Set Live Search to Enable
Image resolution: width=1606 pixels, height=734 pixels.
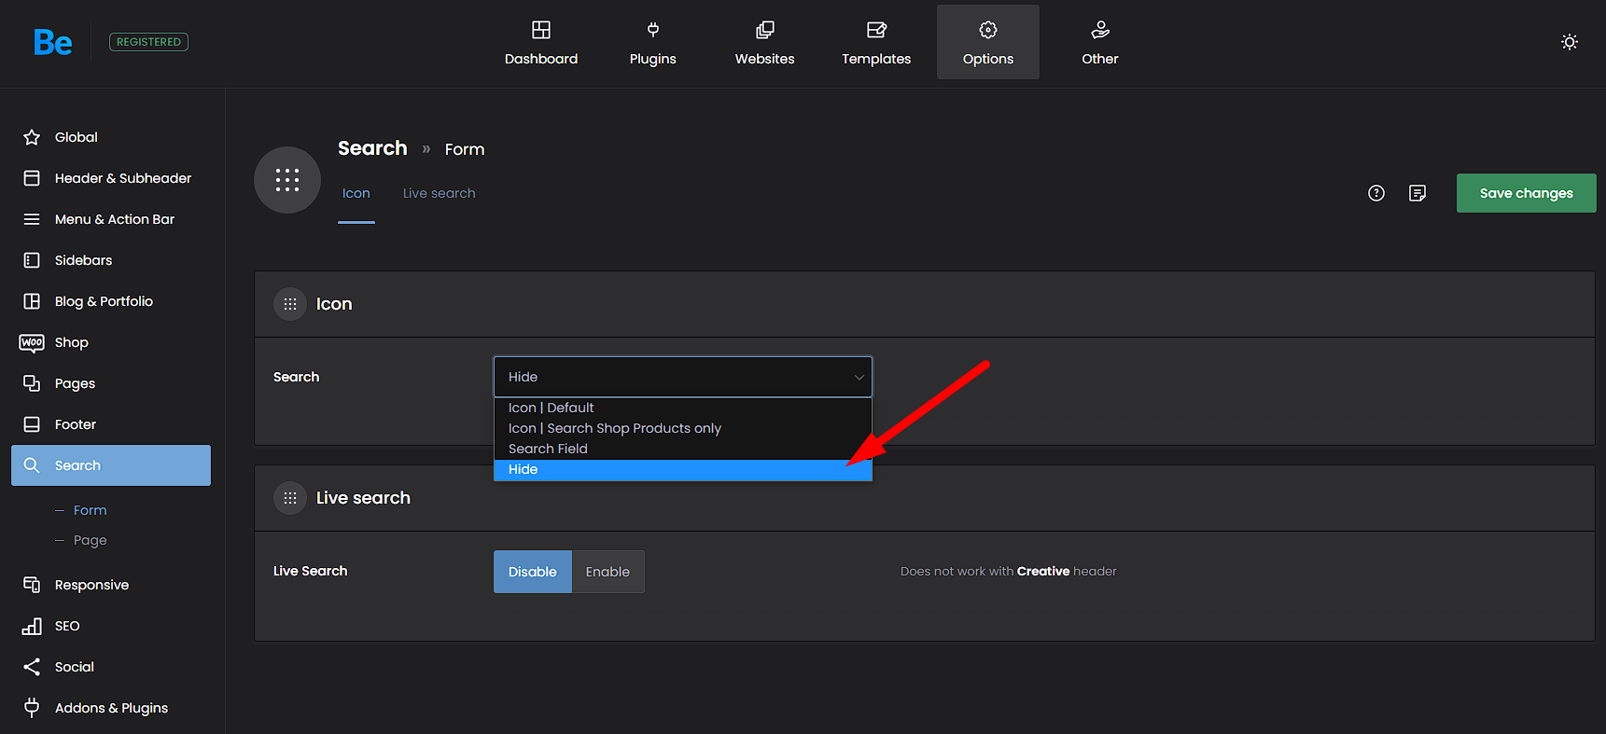coord(607,572)
